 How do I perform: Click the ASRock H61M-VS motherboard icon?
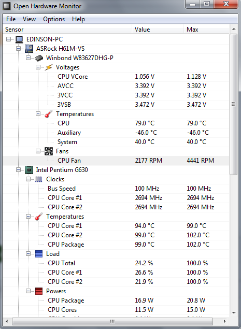29,49
